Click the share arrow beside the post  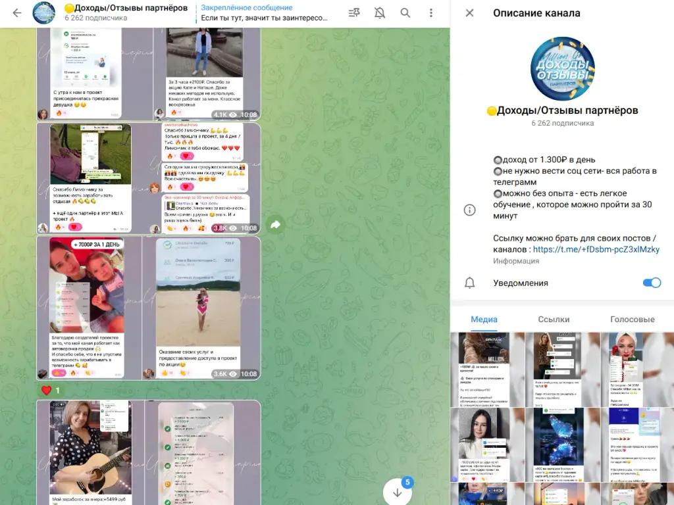(276, 224)
